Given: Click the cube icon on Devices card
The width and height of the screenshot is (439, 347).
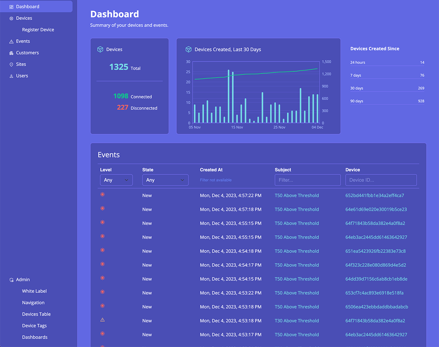Looking at the screenshot, I should (x=100, y=49).
